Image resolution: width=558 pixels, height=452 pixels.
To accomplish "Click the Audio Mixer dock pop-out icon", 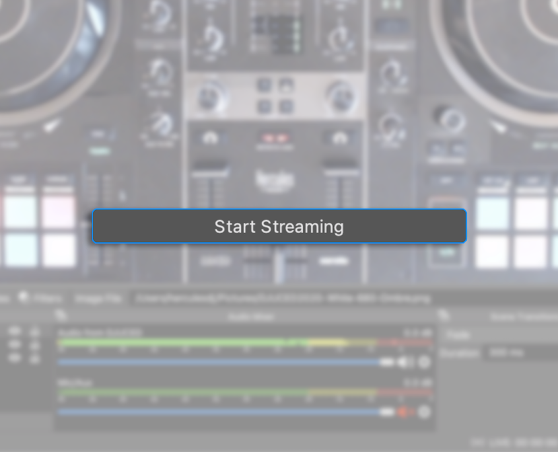I will tap(61, 317).
